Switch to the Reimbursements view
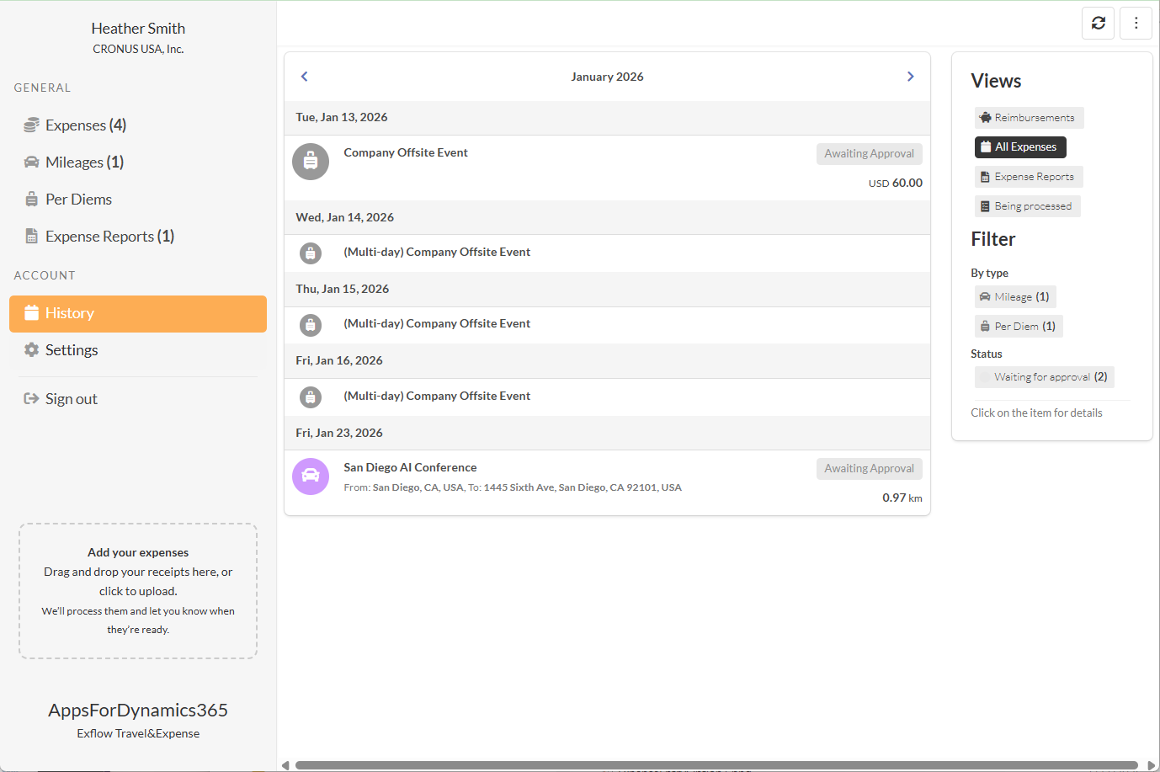 tap(1028, 118)
